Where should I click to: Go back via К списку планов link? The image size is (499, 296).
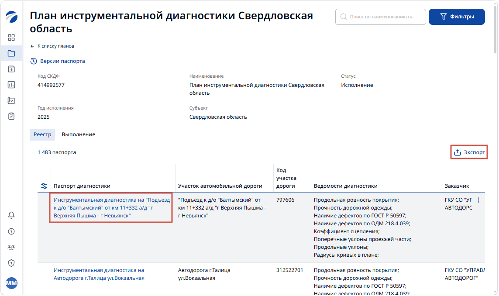52,46
